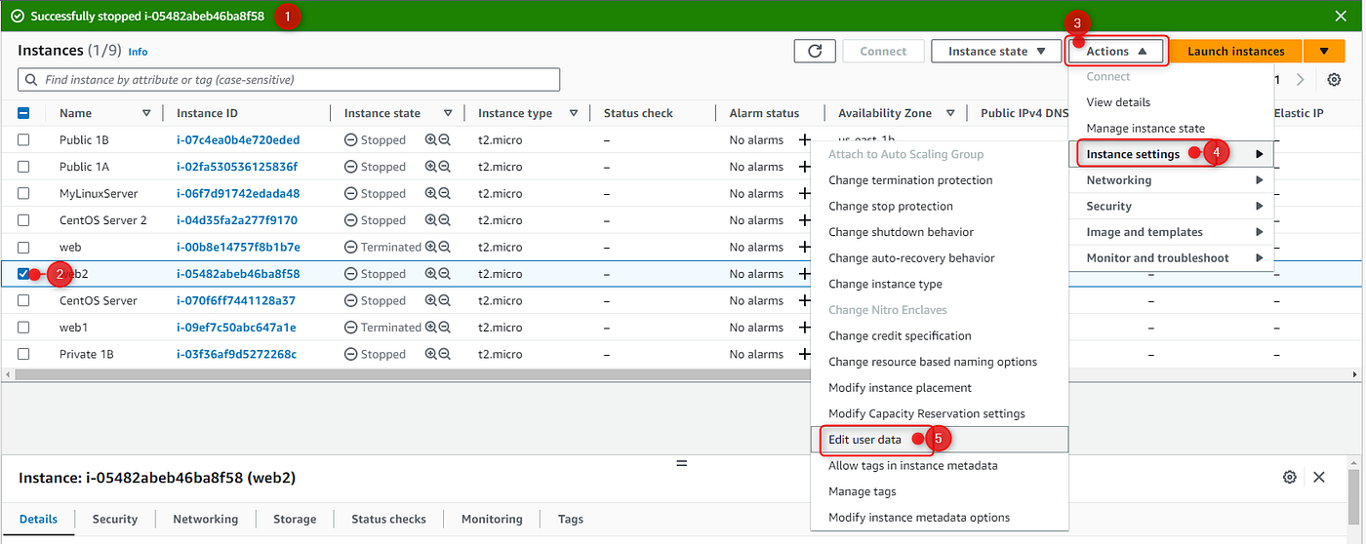Add alarm for MyLinuxServer instance
Screen dimensions: 1366x544
[x=804, y=194]
